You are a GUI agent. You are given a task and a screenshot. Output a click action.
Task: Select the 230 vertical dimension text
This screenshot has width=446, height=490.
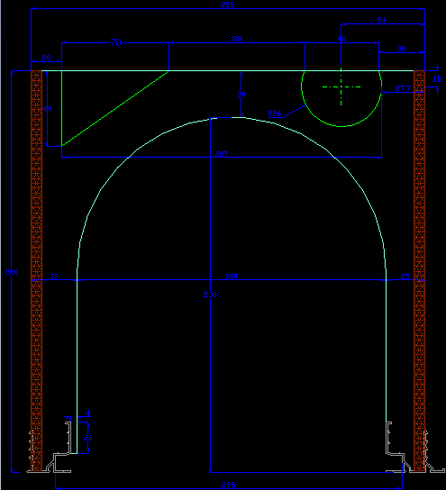[210, 295]
